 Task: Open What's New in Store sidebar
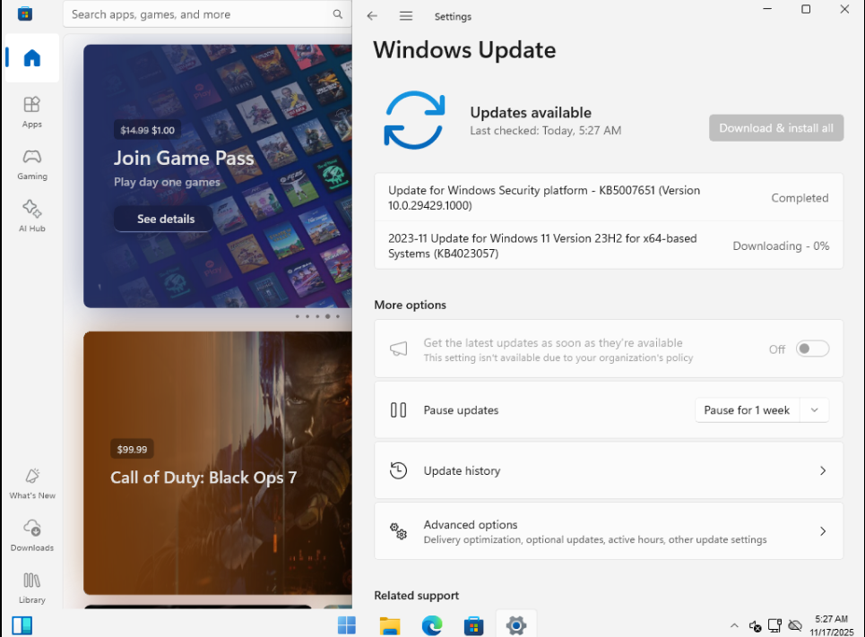32,484
